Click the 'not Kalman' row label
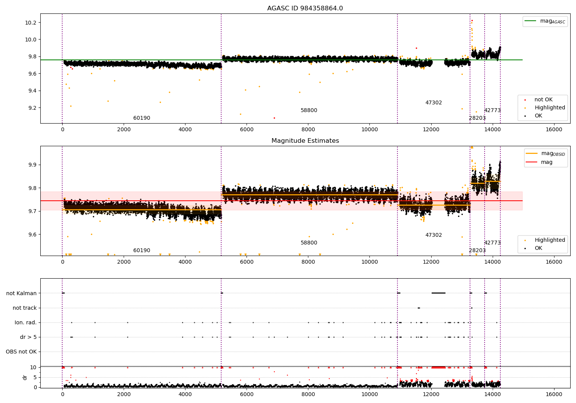 22,294
